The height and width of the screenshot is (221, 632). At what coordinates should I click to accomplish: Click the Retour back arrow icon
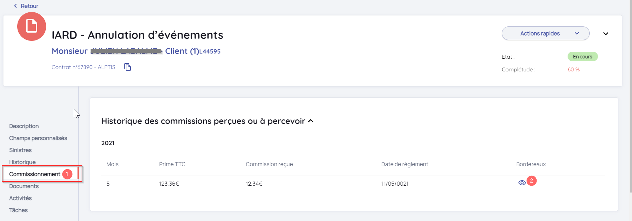[15, 6]
